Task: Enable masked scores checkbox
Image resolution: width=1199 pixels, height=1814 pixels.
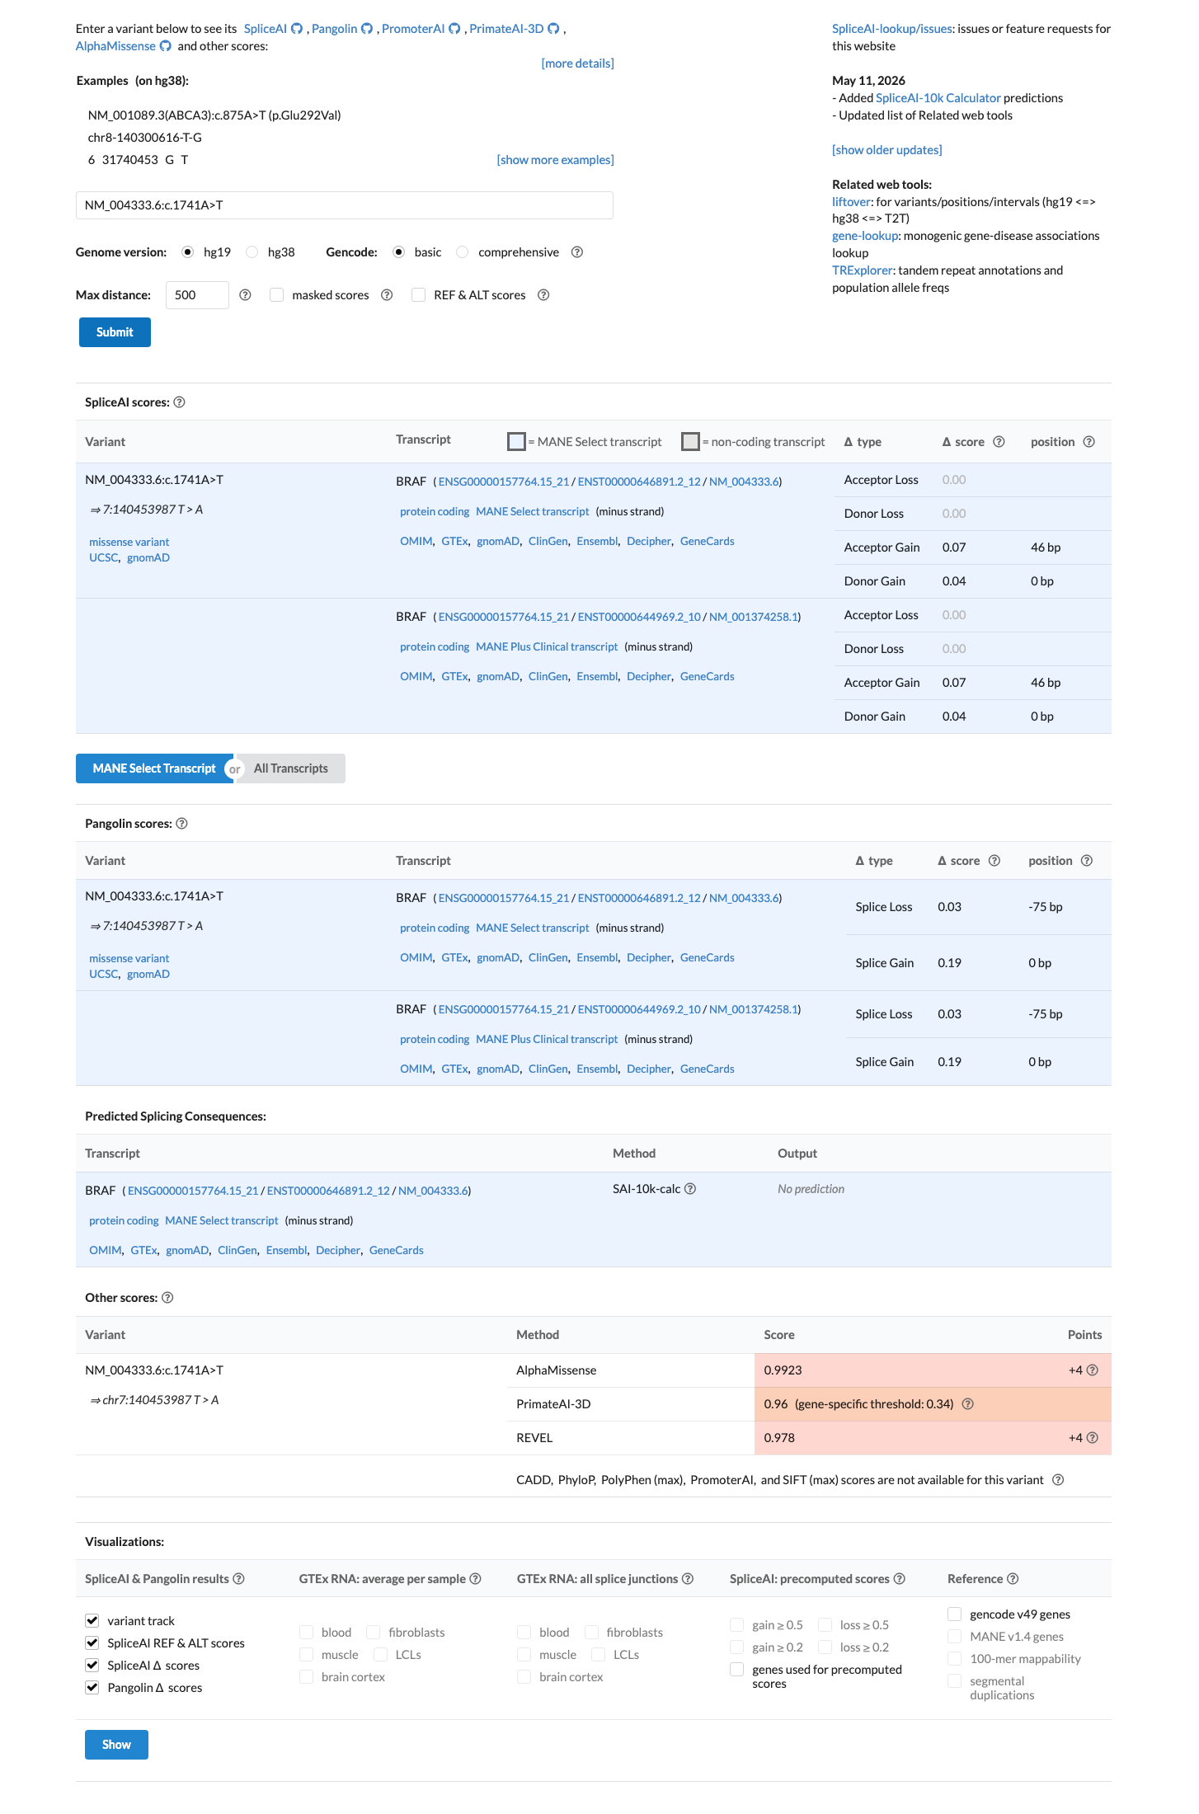Action: click(277, 295)
